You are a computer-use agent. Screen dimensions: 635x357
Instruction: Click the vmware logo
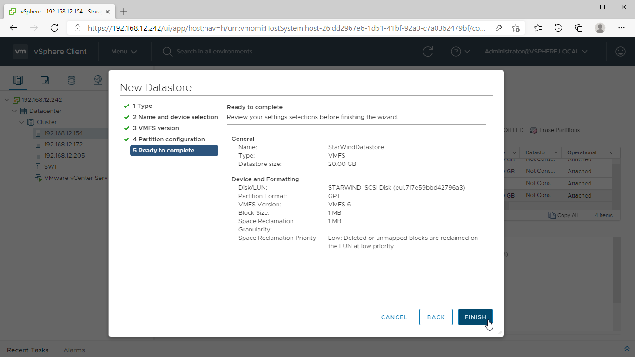click(20, 52)
